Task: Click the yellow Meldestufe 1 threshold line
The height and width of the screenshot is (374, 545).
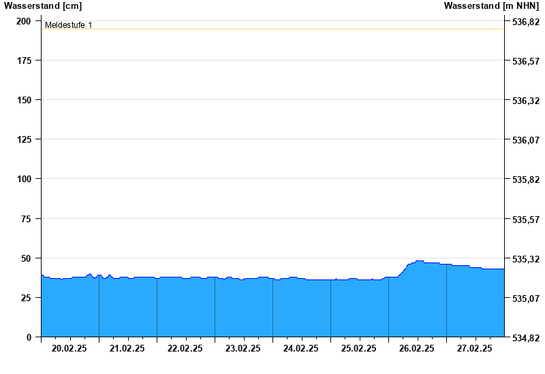Action: (272, 29)
